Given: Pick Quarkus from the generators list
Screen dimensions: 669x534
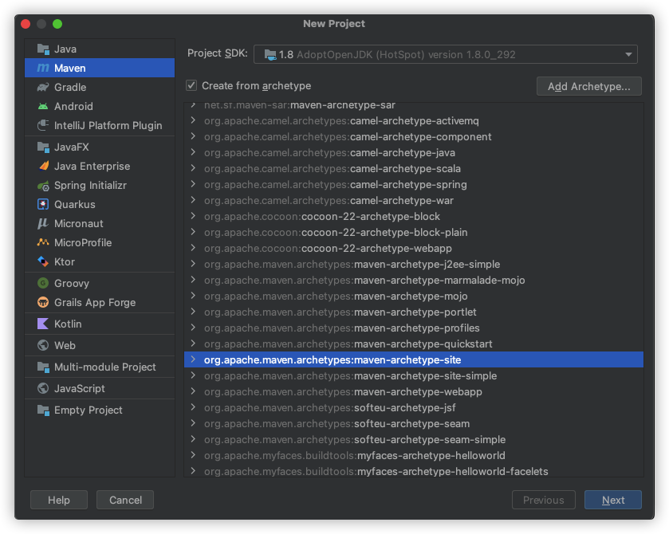Looking at the screenshot, I should pyautogui.click(x=100, y=204).
